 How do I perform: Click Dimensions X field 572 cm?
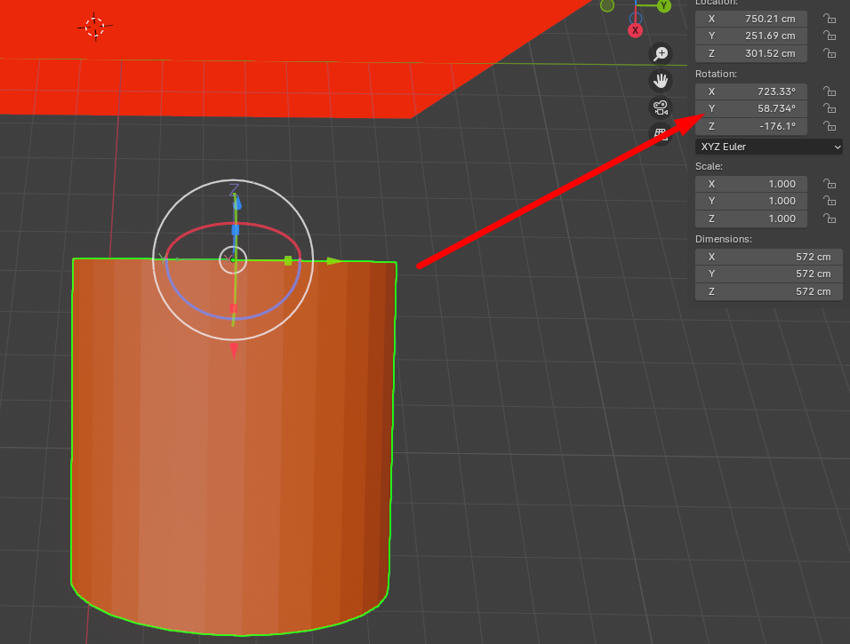(769, 257)
